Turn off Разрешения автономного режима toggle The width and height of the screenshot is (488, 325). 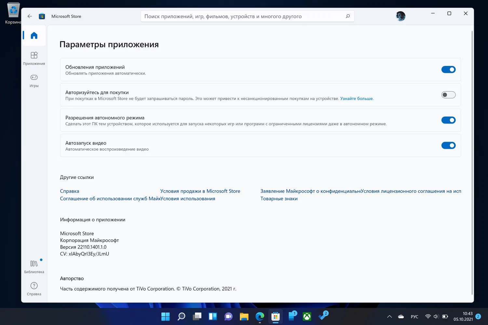click(x=448, y=120)
